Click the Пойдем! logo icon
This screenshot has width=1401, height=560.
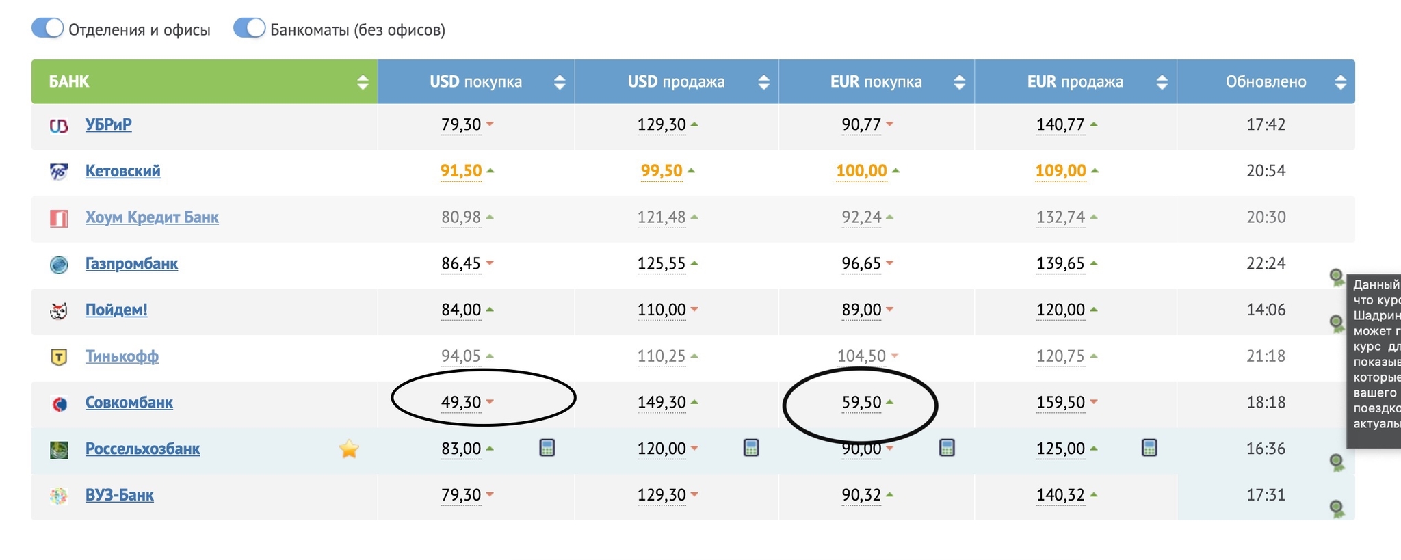pos(59,311)
